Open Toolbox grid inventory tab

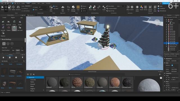click(10, 57)
